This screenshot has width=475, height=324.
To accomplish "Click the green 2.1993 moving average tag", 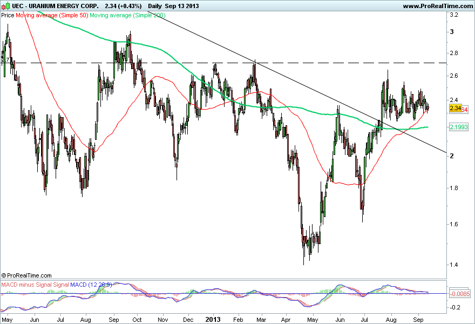I will click(459, 127).
